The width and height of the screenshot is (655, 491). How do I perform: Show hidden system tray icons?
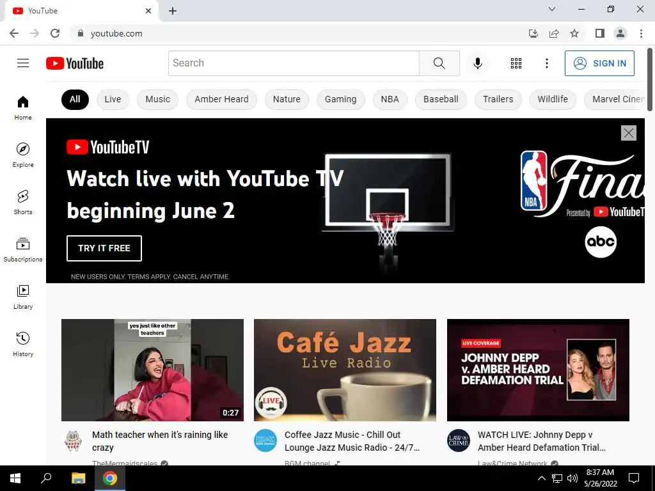(541, 478)
